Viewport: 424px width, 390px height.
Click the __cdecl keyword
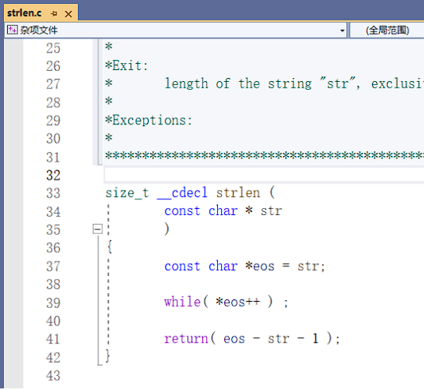click(x=183, y=193)
